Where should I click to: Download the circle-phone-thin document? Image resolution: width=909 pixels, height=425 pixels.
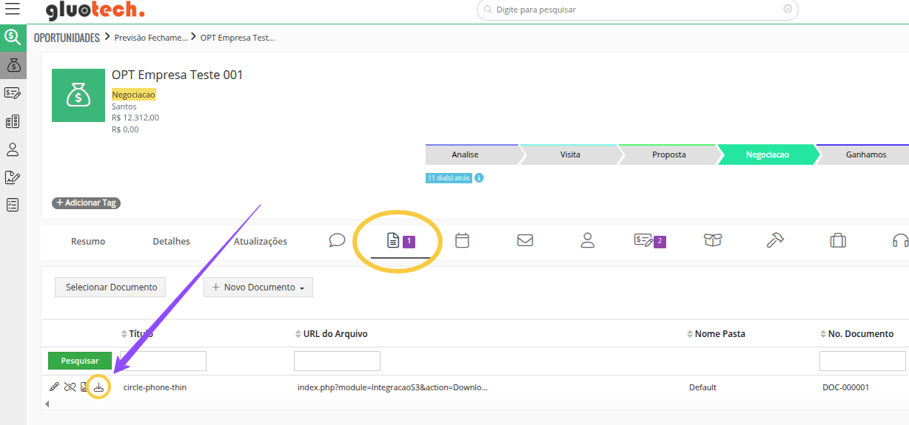98,387
